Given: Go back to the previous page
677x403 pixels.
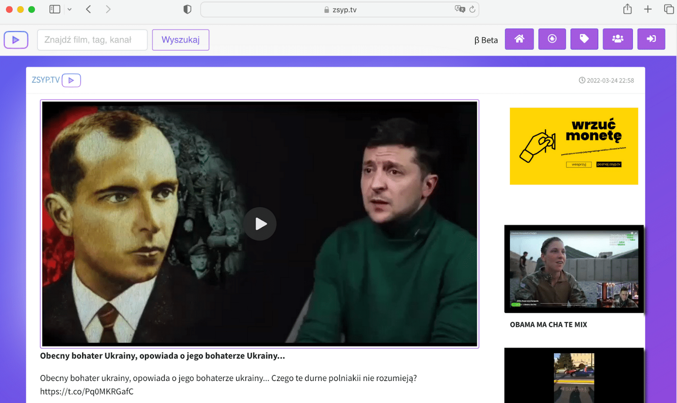Looking at the screenshot, I should (88, 9).
